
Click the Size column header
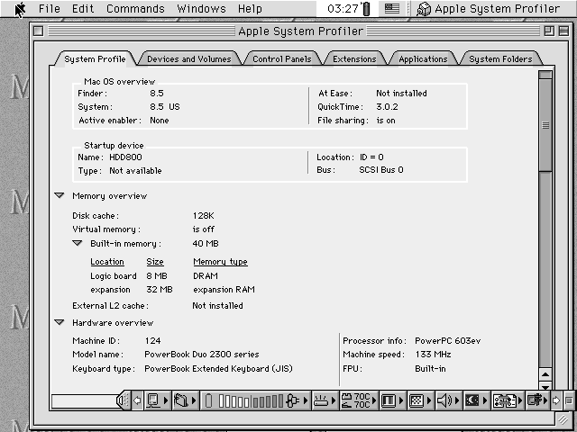click(155, 262)
